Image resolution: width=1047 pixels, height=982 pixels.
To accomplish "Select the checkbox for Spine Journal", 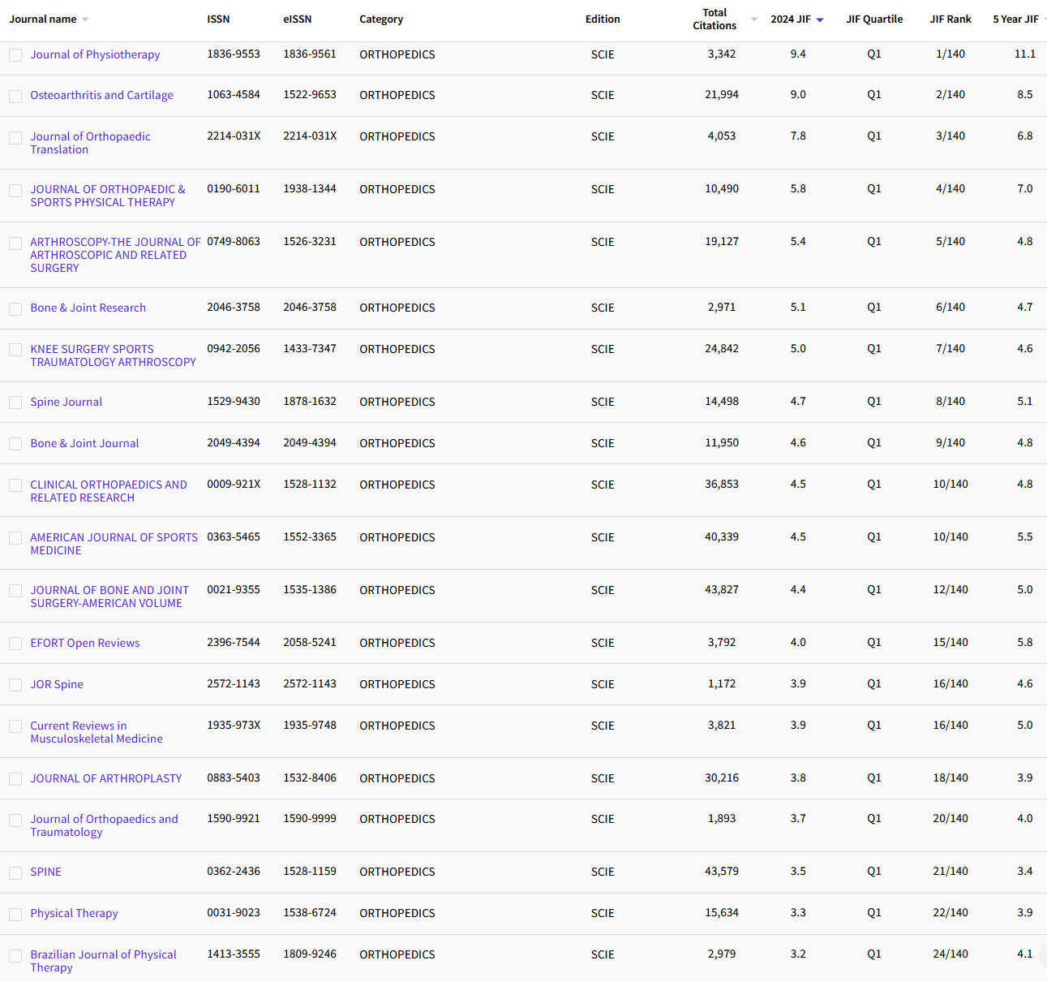I will (x=15, y=403).
